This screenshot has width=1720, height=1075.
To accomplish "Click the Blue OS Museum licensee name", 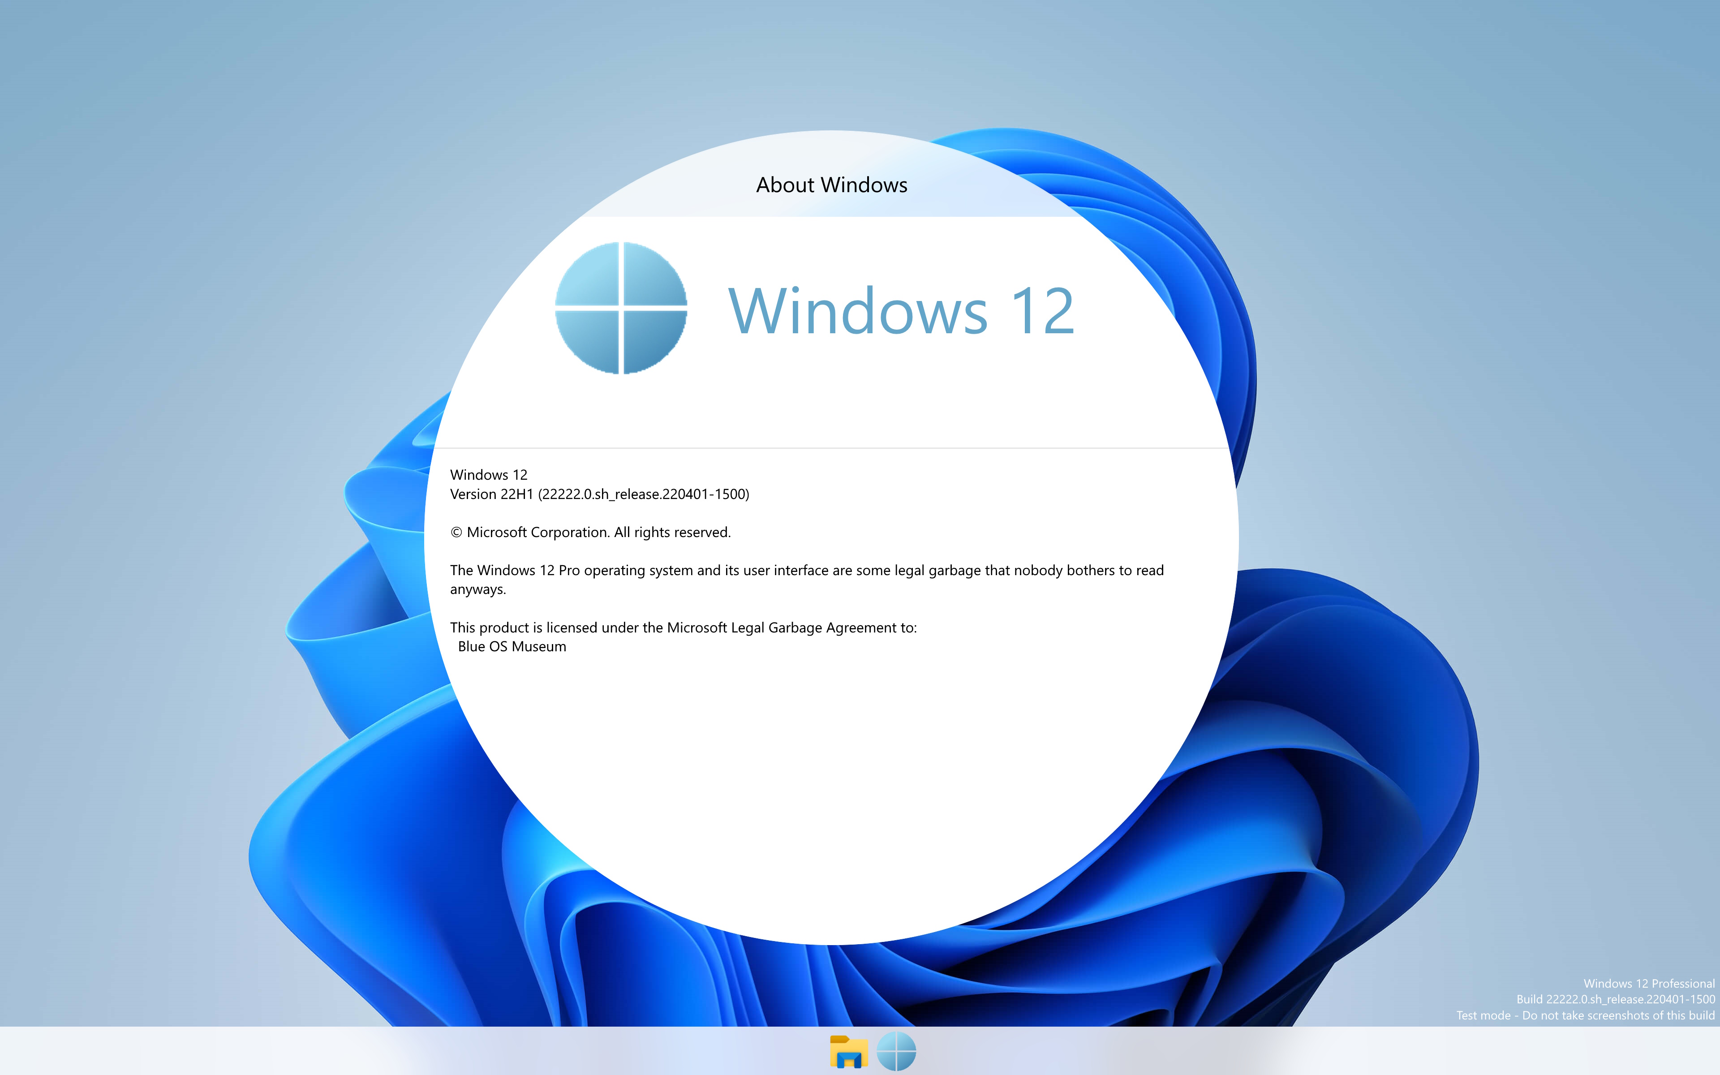I will click(512, 647).
